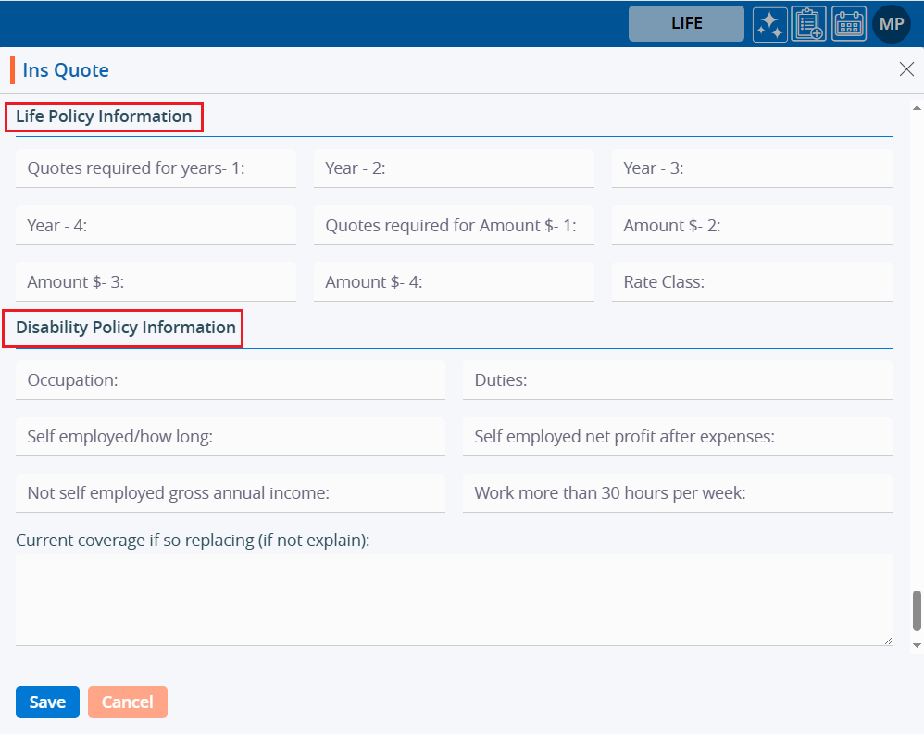Click the Duties input field

click(x=677, y=380)
